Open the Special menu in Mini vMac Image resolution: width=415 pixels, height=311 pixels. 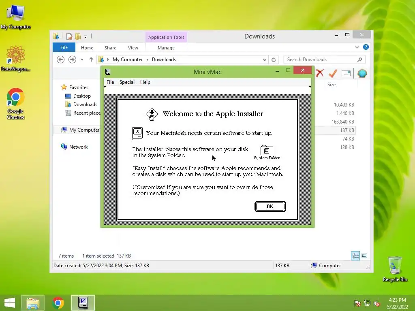click(127, 82)
